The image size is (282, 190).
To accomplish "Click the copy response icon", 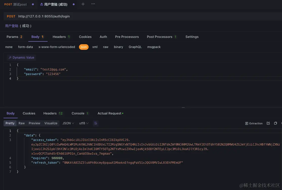I will 276,123.
